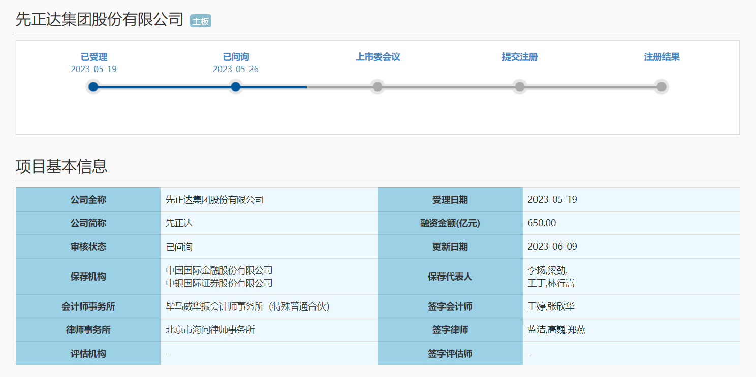This screenshot has width=756, height=377.
Task: Click the 项目基本信息 section heading
Action: [61, 166]
